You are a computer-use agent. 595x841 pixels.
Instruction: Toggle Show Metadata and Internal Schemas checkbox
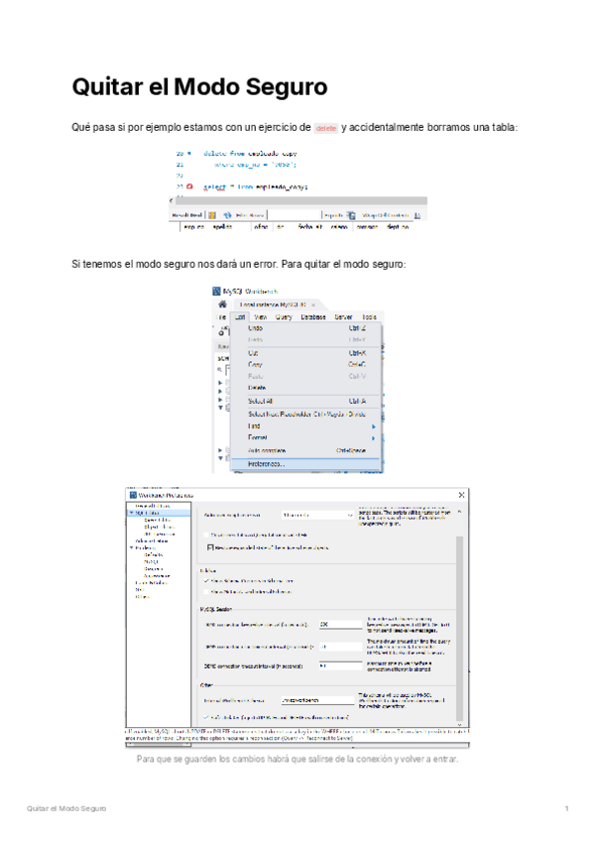[x=206, y=592]
